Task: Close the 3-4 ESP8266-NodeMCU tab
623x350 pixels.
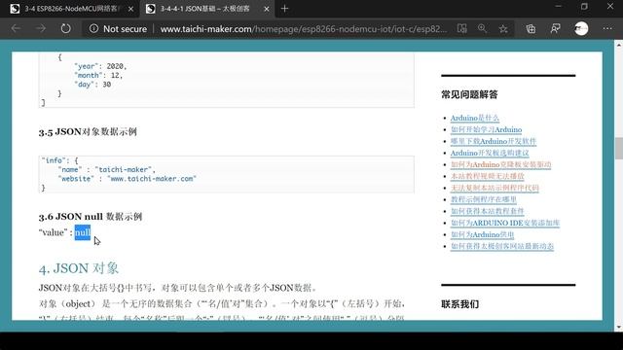Action: pyautogui.click(x=130, y=9)
